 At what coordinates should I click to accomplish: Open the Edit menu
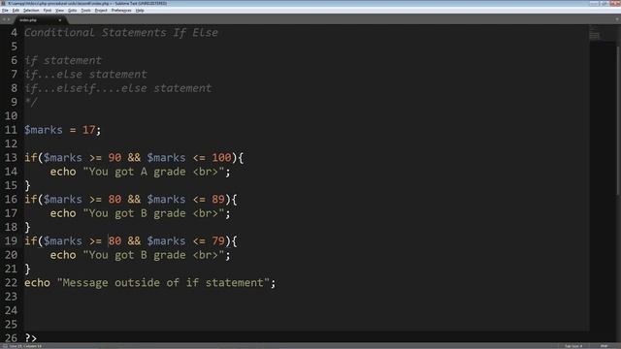[x=16, y=11]
